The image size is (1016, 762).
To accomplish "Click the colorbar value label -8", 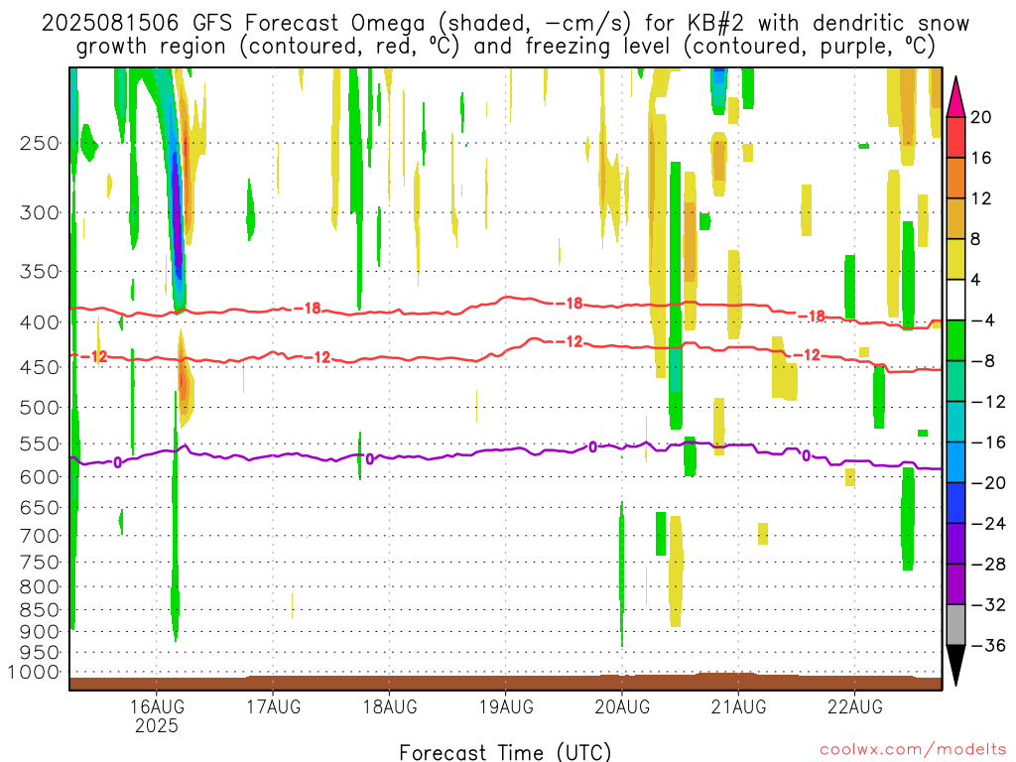I will pos(982,361).
